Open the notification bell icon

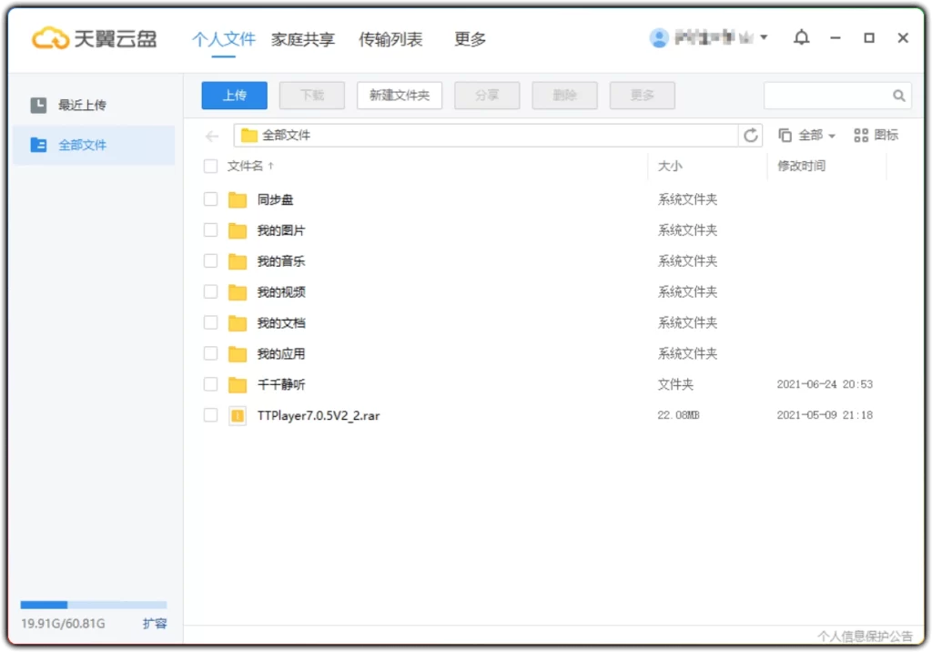pyautogui.click(x=801, y=37)
